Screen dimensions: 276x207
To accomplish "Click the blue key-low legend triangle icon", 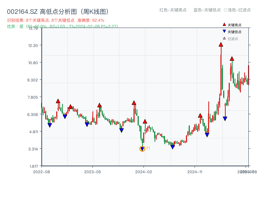I will [224, 31].
